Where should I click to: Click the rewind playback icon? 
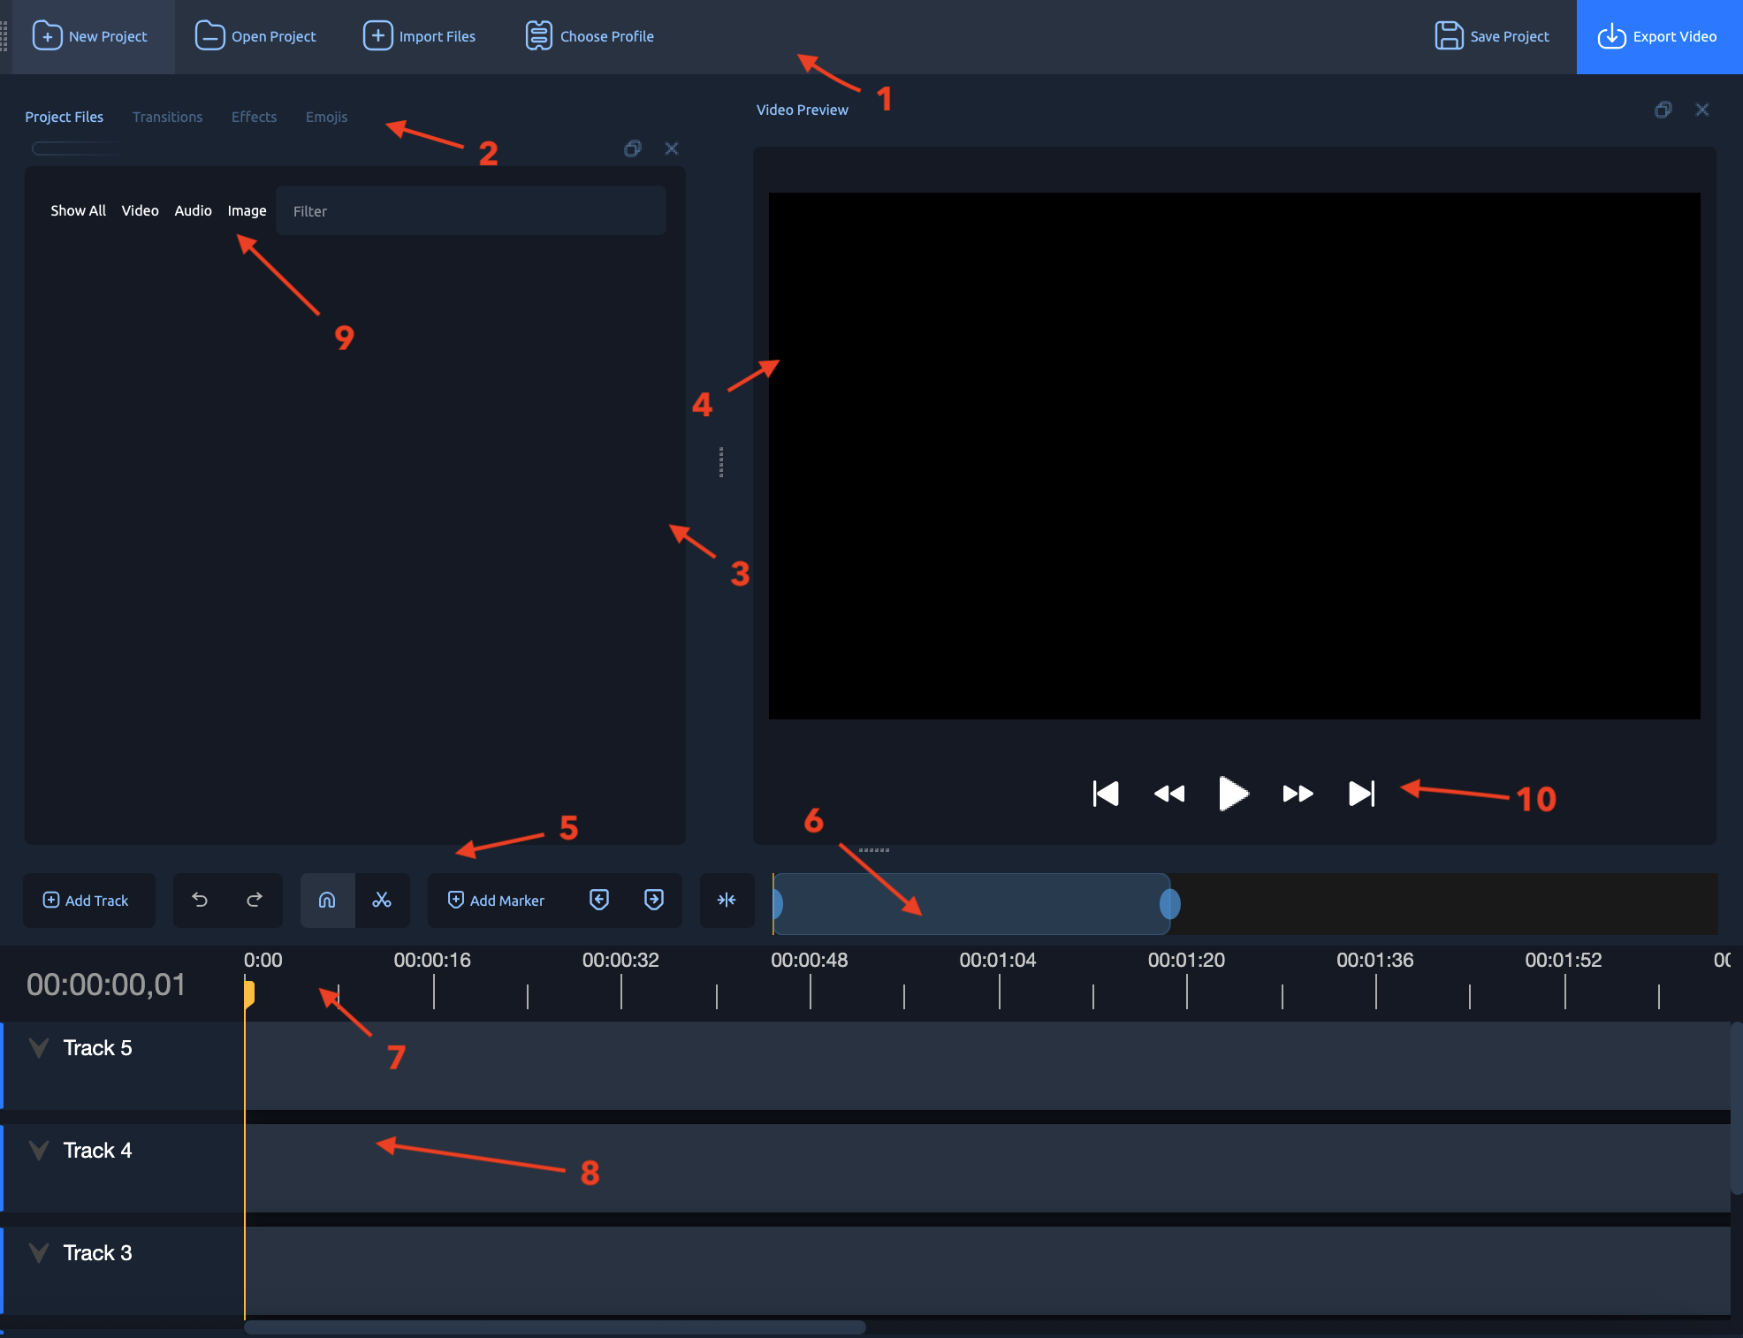pyautogui.click(x=1168, y=794)
